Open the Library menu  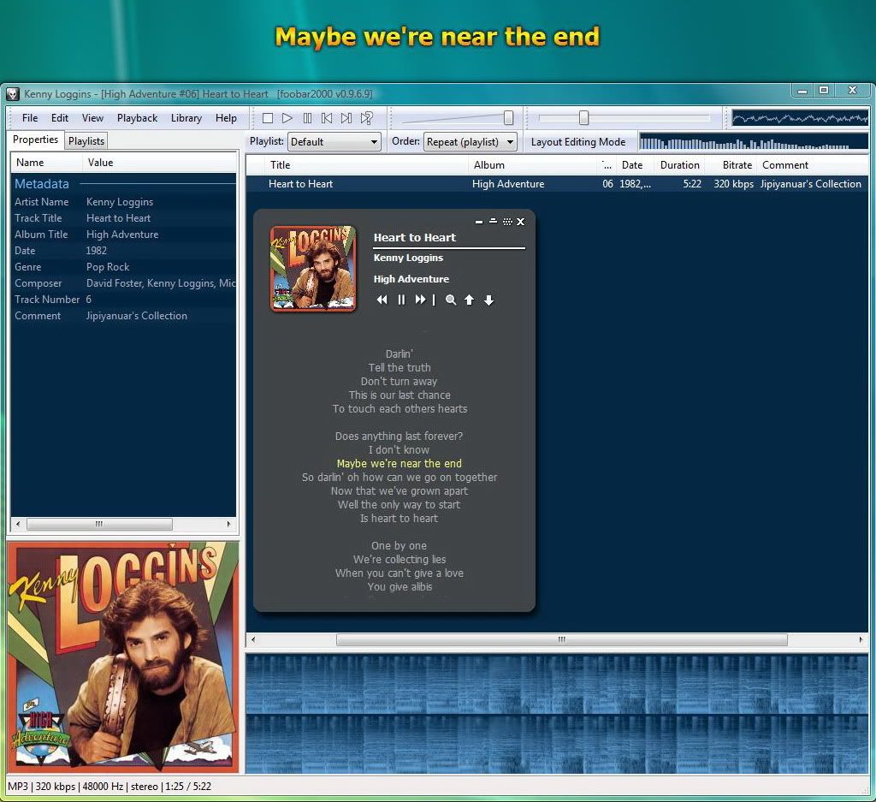[186, 118]
